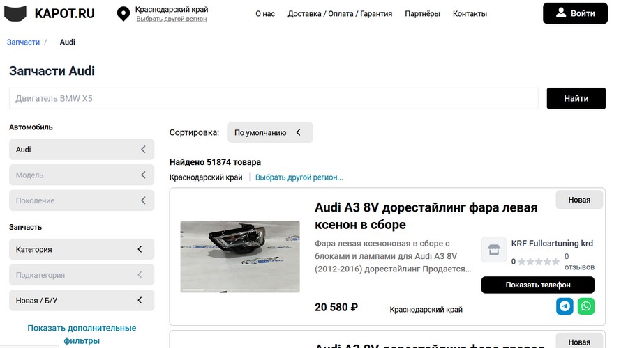This screenshot has width=628, height=348.
Task: Click the search field with Двигатель BMW X5 placeholder
Action: [274, 98]
